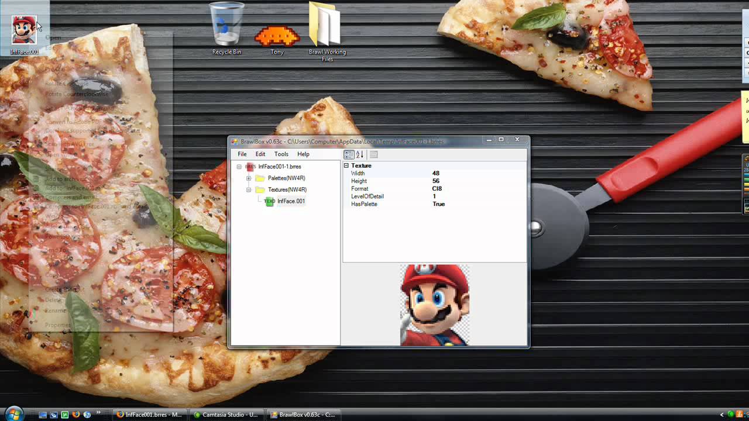Click the Palettes yellow folder icon
Viewport: 749px width, 421px height.
pos(260,178)
